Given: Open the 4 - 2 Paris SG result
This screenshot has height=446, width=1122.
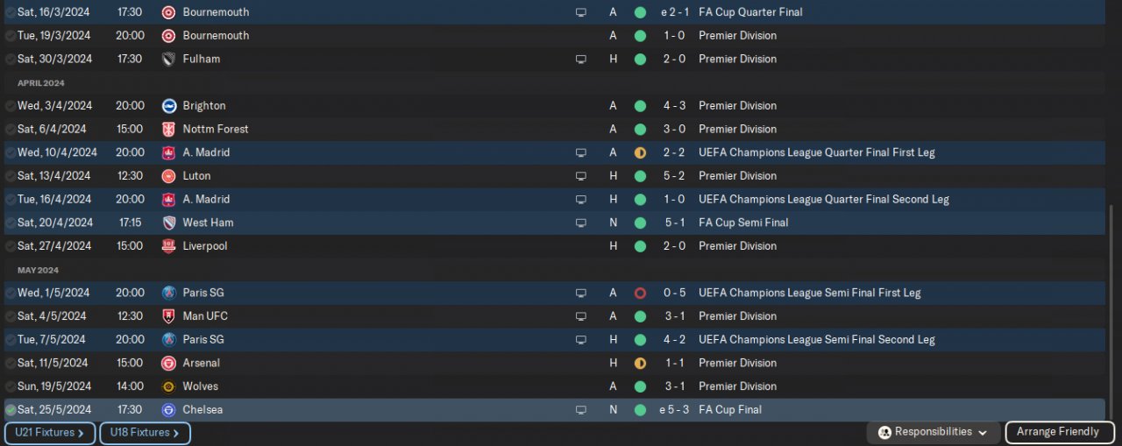Looking at the screenshot, I should 674,340.
